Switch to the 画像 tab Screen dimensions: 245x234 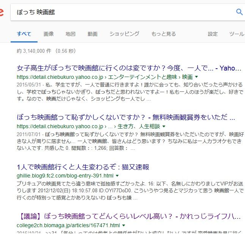pyautogui.click(x=49, y=34)
